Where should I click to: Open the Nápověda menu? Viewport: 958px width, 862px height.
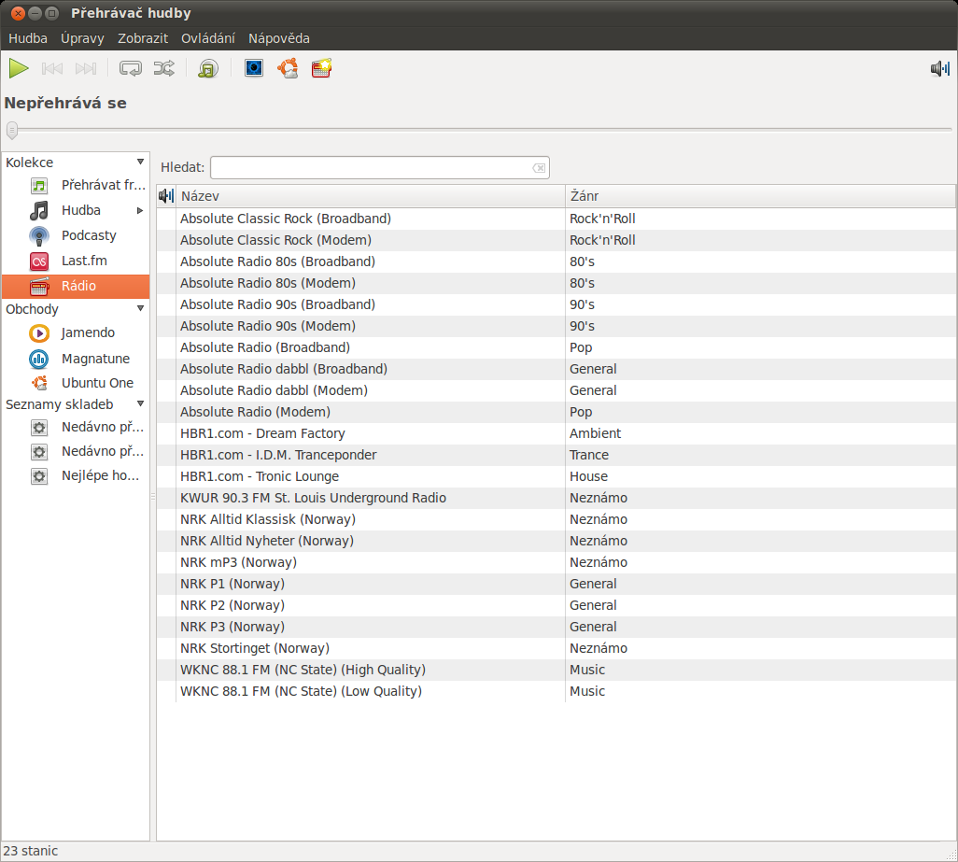(x=278, y=38)
